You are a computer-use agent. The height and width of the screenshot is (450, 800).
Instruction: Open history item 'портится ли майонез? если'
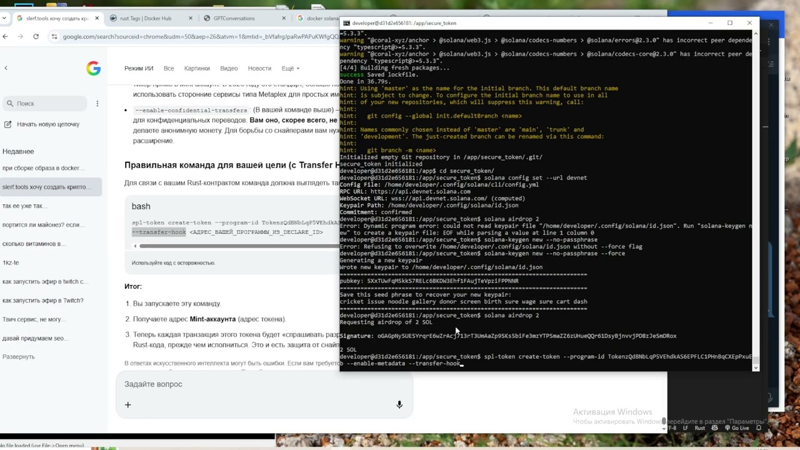click(42, 225)
